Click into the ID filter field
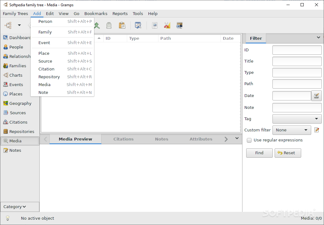The height and width of the screenshot is (225, 324). (x=297, y=50)
